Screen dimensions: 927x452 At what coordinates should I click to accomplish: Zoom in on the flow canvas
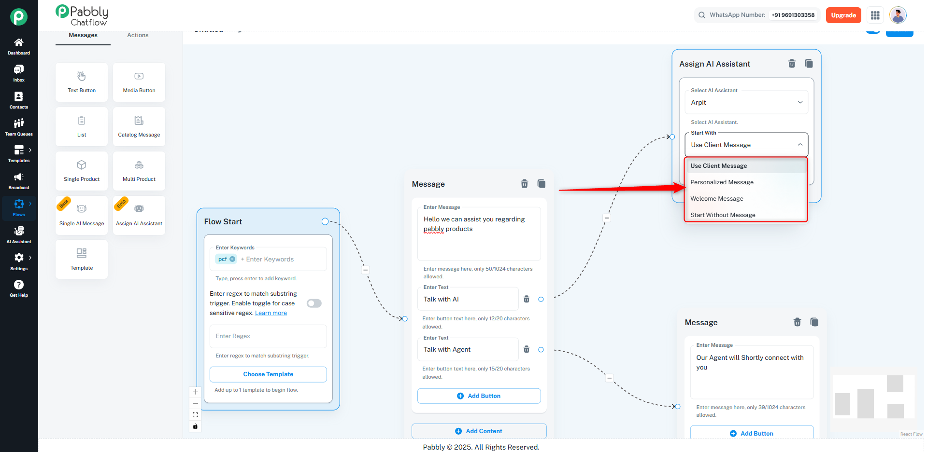195,392
